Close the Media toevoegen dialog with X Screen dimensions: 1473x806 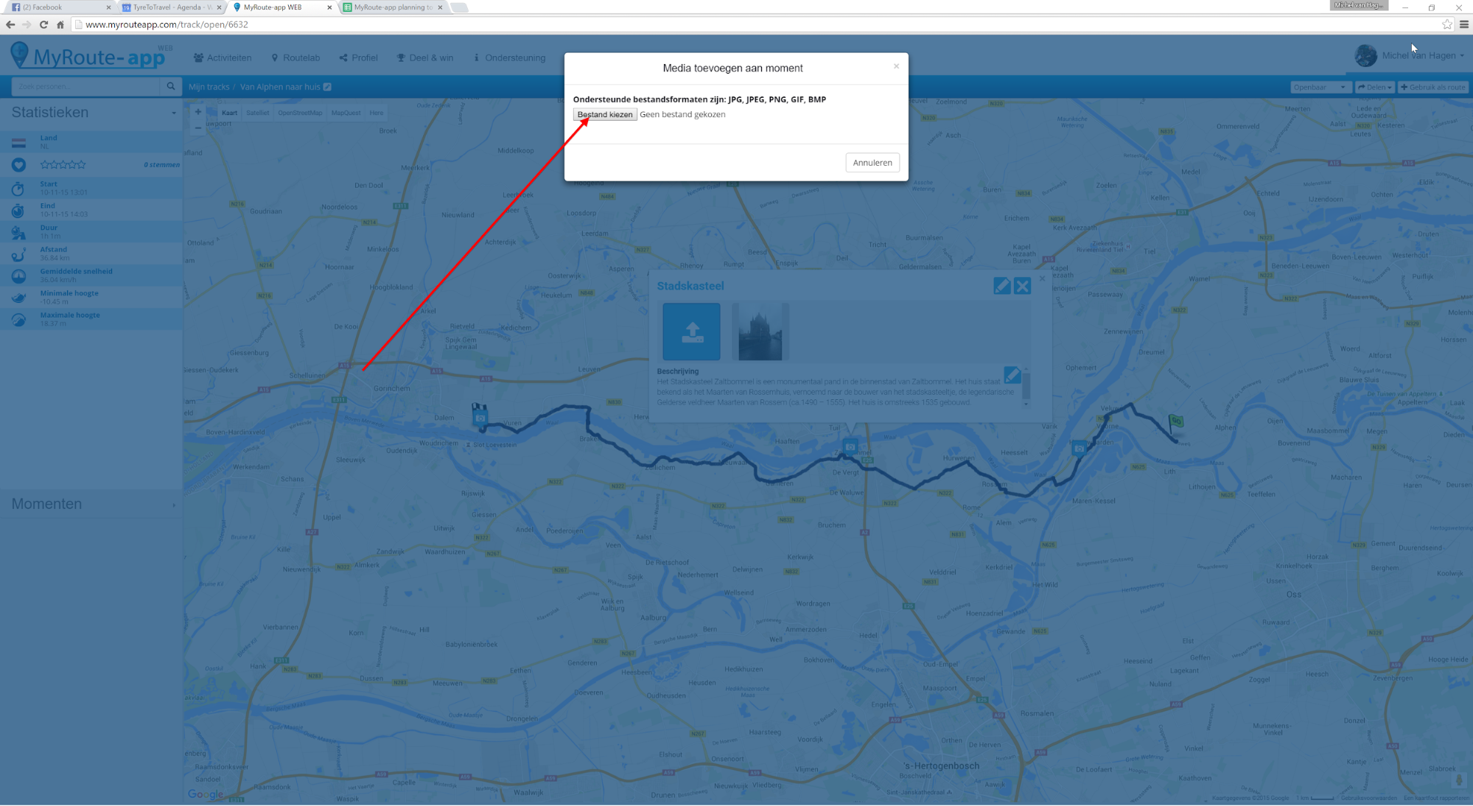(x=896, y=66)
